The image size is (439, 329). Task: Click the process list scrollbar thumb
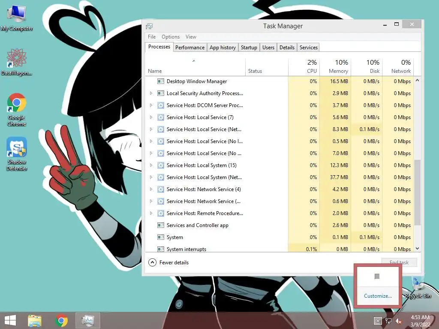(x=418, y=192)
